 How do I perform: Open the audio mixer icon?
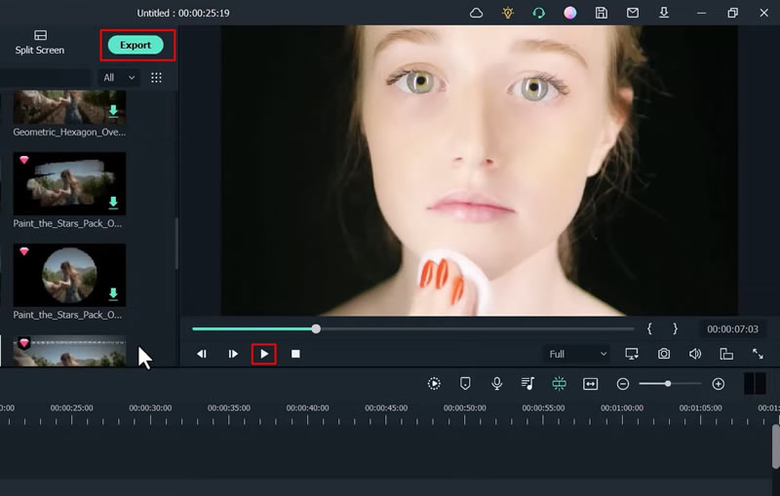click(527, 384)
